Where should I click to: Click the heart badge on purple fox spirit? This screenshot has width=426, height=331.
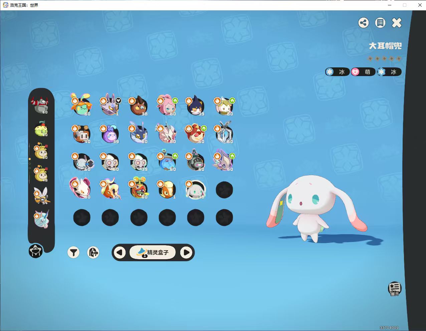118,100
